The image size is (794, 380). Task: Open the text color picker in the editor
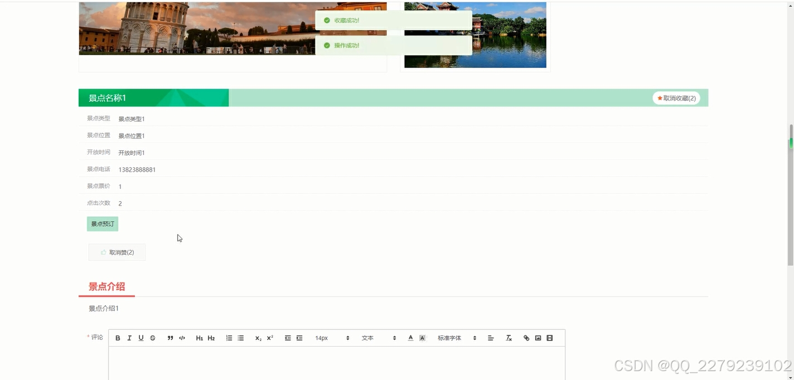pyautogui.click(x=410, y=338)
